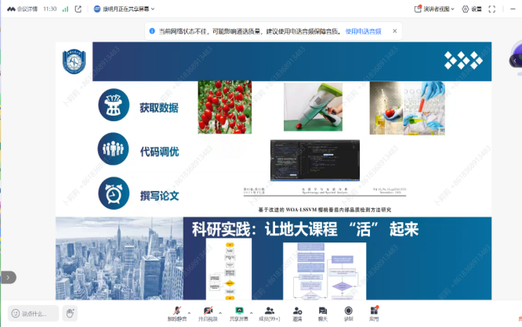Open audio options arrow beside 解除静音

(189, 313)
